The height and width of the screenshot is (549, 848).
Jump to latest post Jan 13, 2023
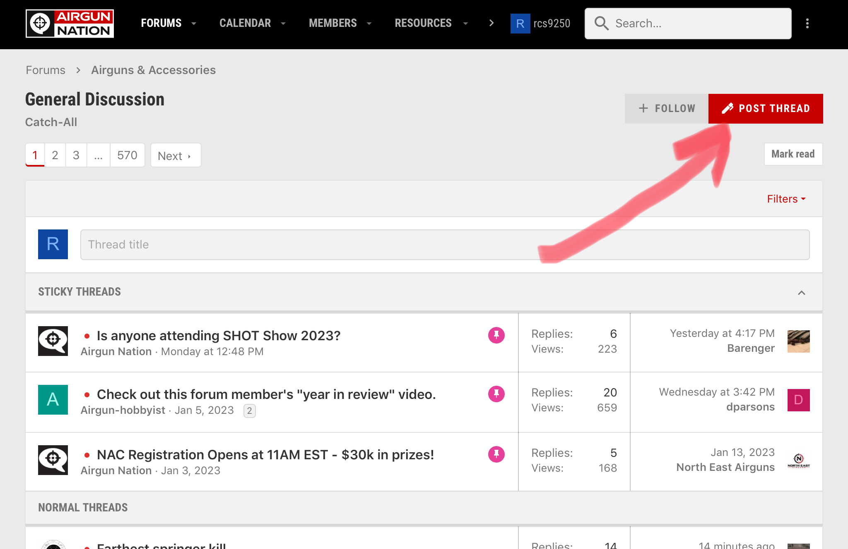pos(742,452)
